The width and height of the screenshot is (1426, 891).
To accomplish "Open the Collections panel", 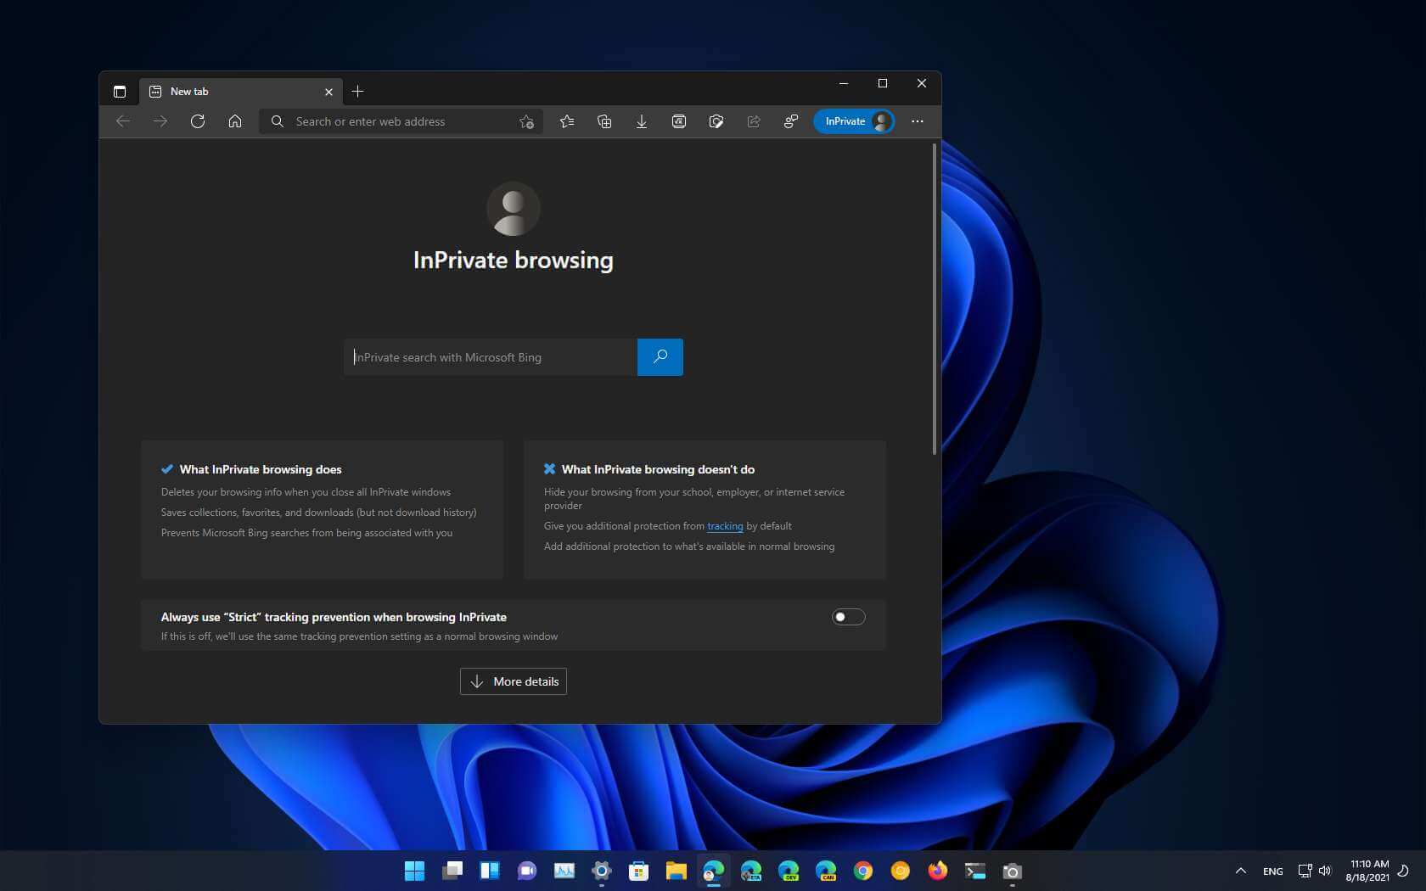I will click(604, 121).
